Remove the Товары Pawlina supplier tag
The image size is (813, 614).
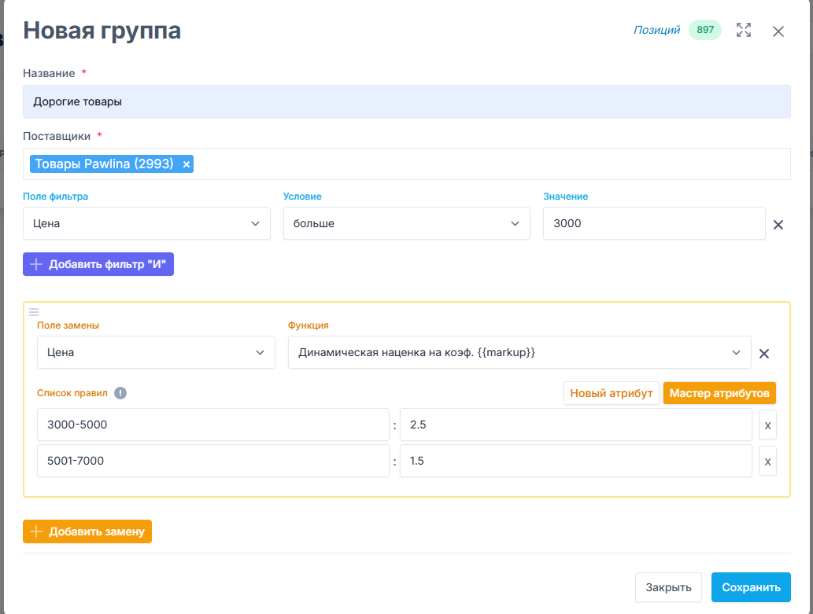coord(187,164)
